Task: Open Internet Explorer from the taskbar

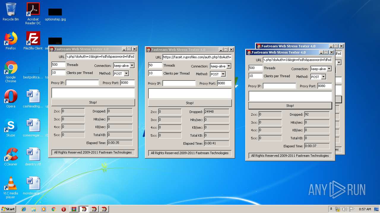Action: tap(24, 209)
